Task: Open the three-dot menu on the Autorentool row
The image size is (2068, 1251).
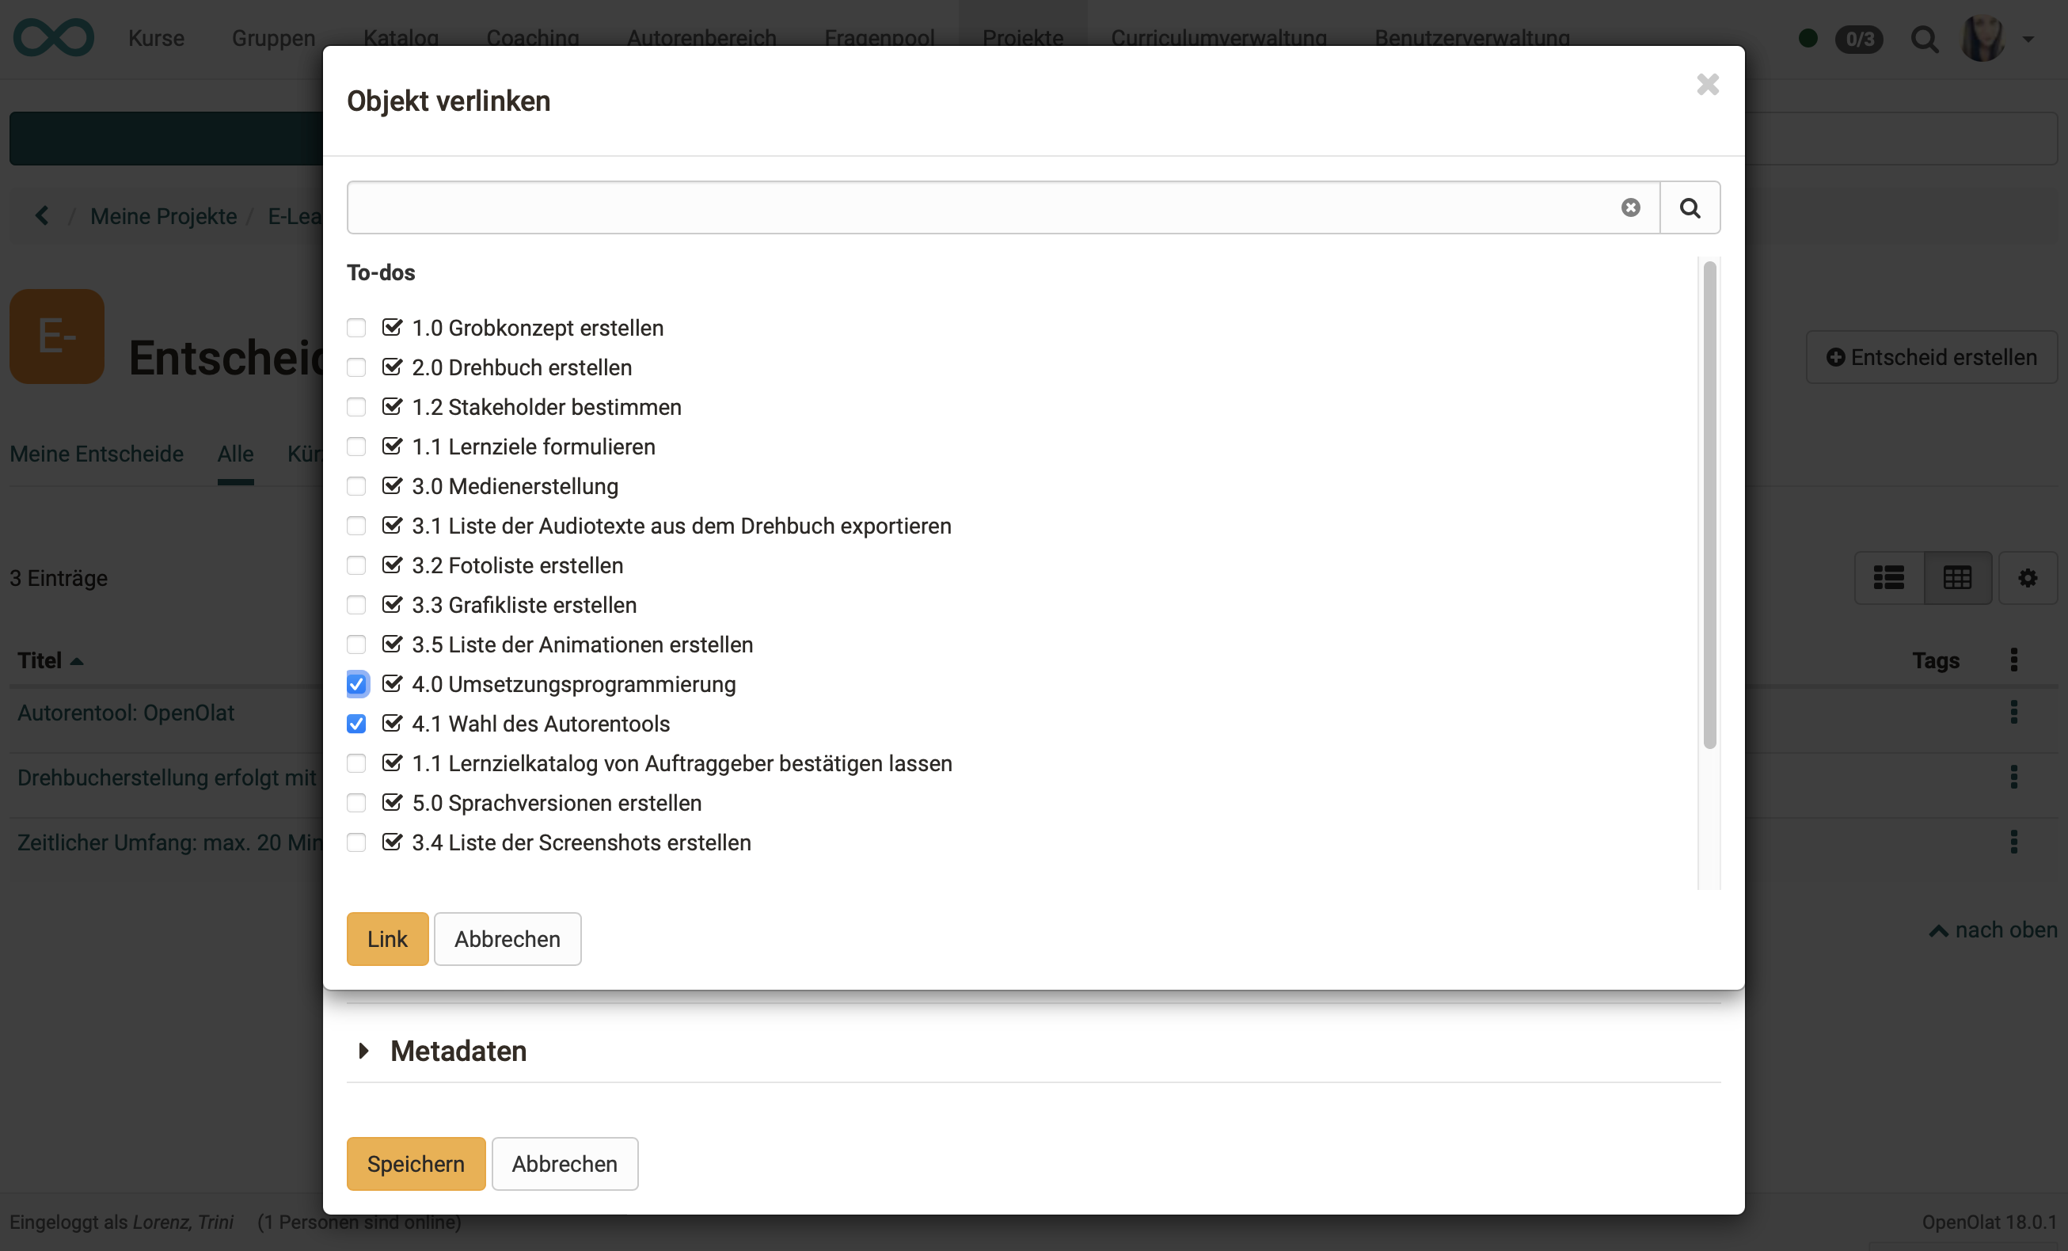Action: pos(2015,712)
